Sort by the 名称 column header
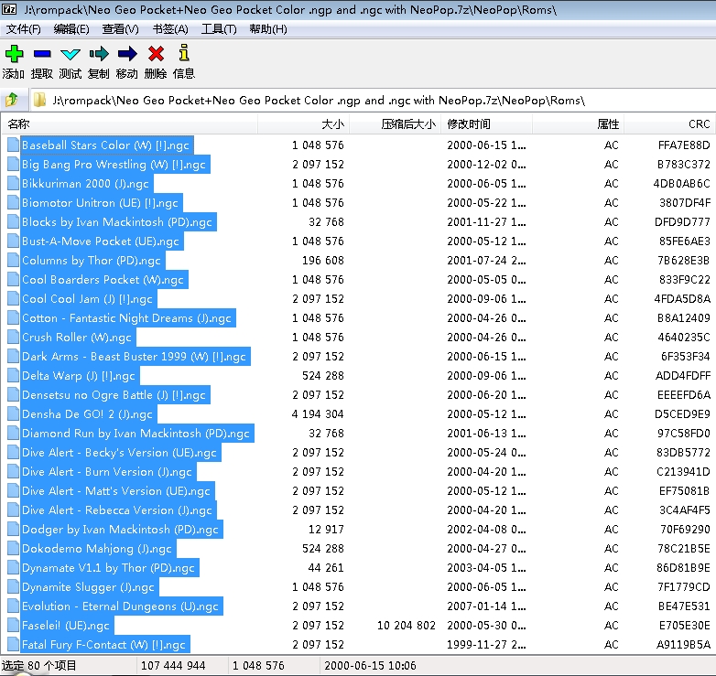This screenshot has height=676, width=716. (x=19, y=124)
